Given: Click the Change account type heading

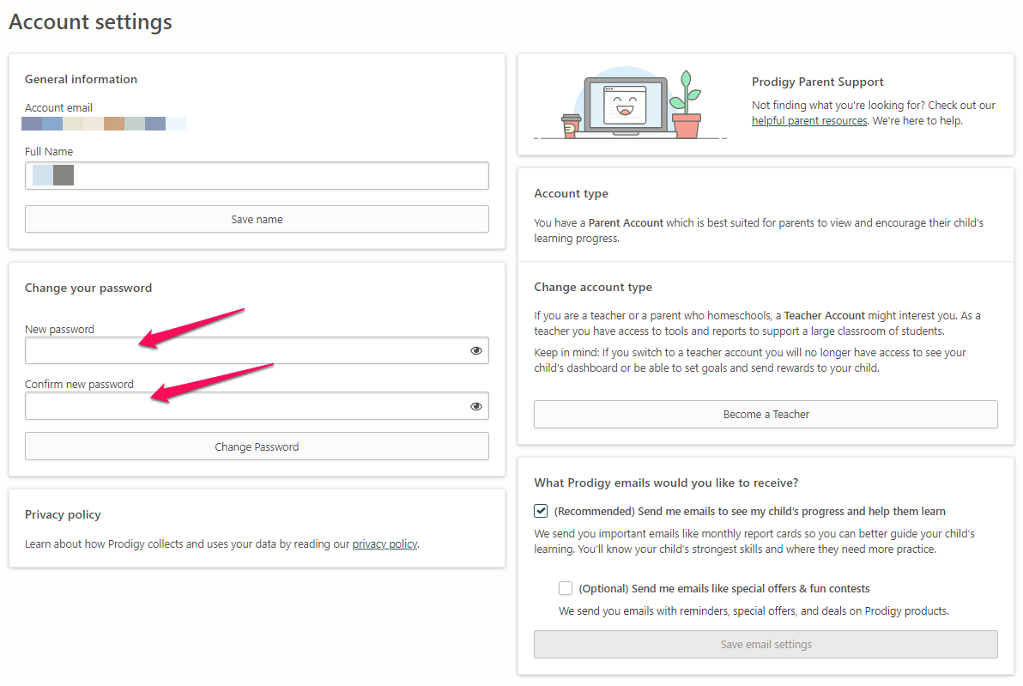Looking at the screenshot, I should (x=592, y=288).
